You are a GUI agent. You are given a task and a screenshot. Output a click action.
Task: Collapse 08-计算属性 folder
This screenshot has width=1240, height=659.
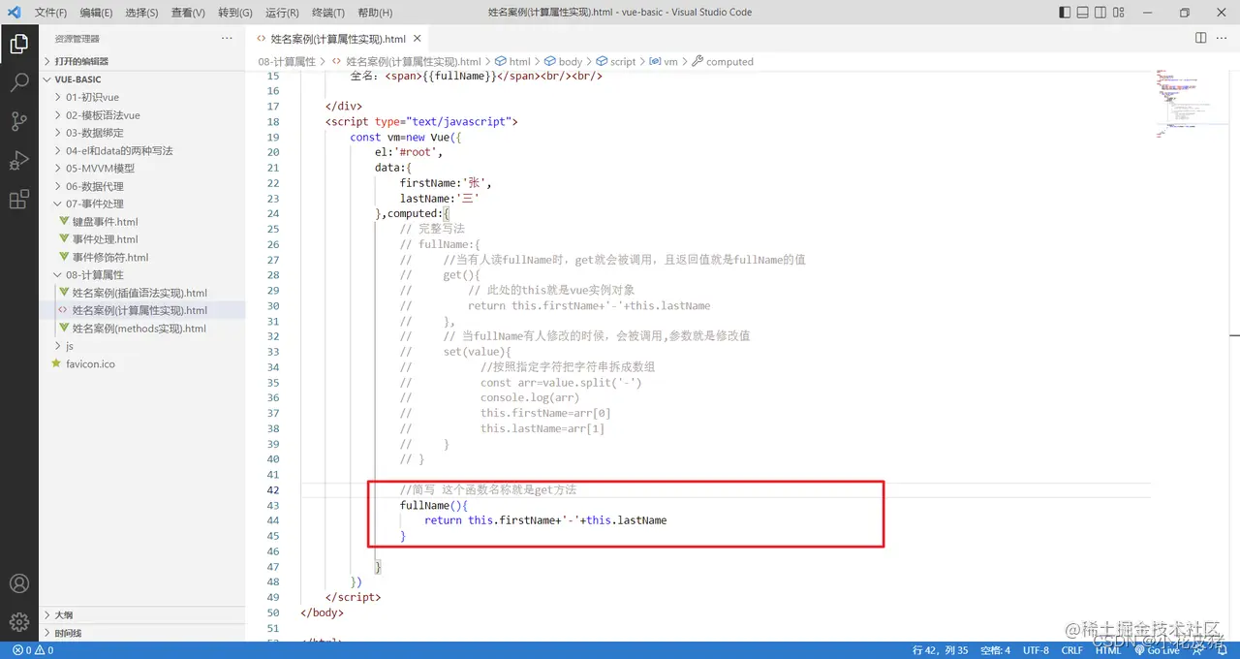click(141, 275)
